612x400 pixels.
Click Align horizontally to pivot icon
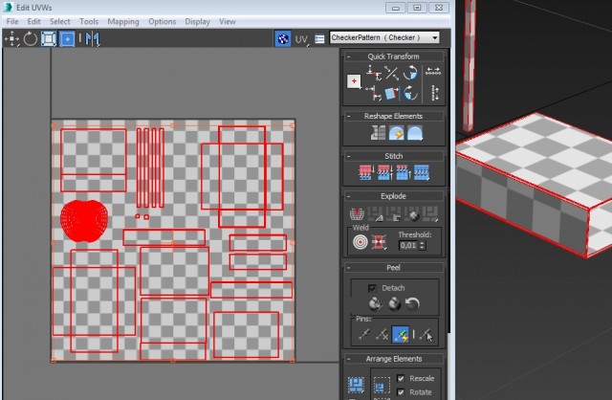point(374,73)
